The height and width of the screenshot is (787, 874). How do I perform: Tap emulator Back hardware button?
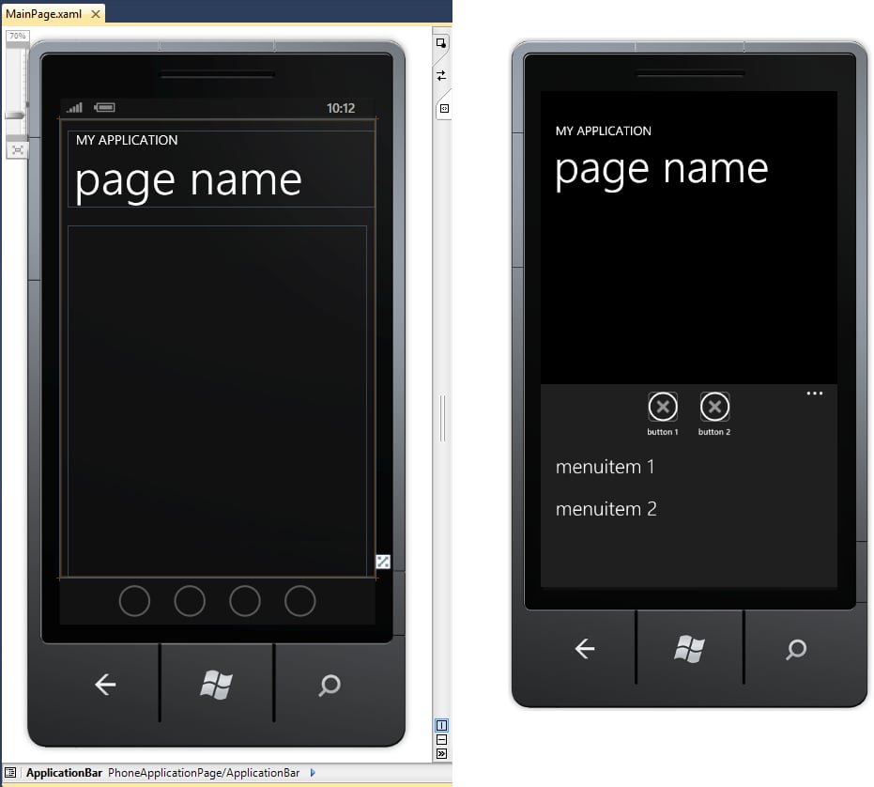pos(585,649)
